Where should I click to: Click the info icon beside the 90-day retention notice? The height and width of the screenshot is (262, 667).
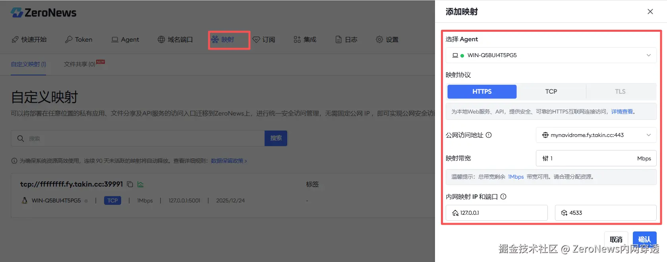[14, 161]
